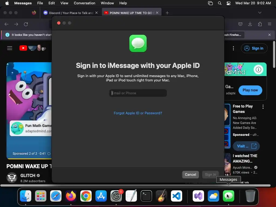List all Firefox tabs dropdown
The width and height of the screenshot is (276, 207).
pyautogui.click(x=260, y=13)
